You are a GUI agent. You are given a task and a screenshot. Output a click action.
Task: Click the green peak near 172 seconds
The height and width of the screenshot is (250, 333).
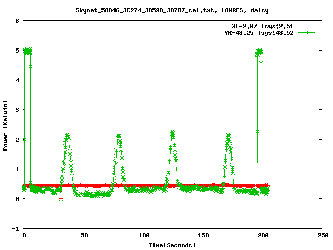point(228,136)
